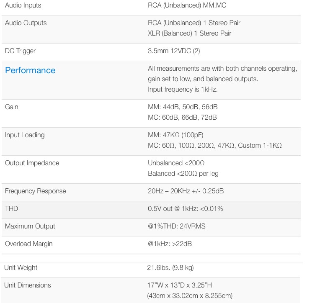Screen dimensions: 320x303
Task: Click the Audio Inputs label
Action: [23, 5]
